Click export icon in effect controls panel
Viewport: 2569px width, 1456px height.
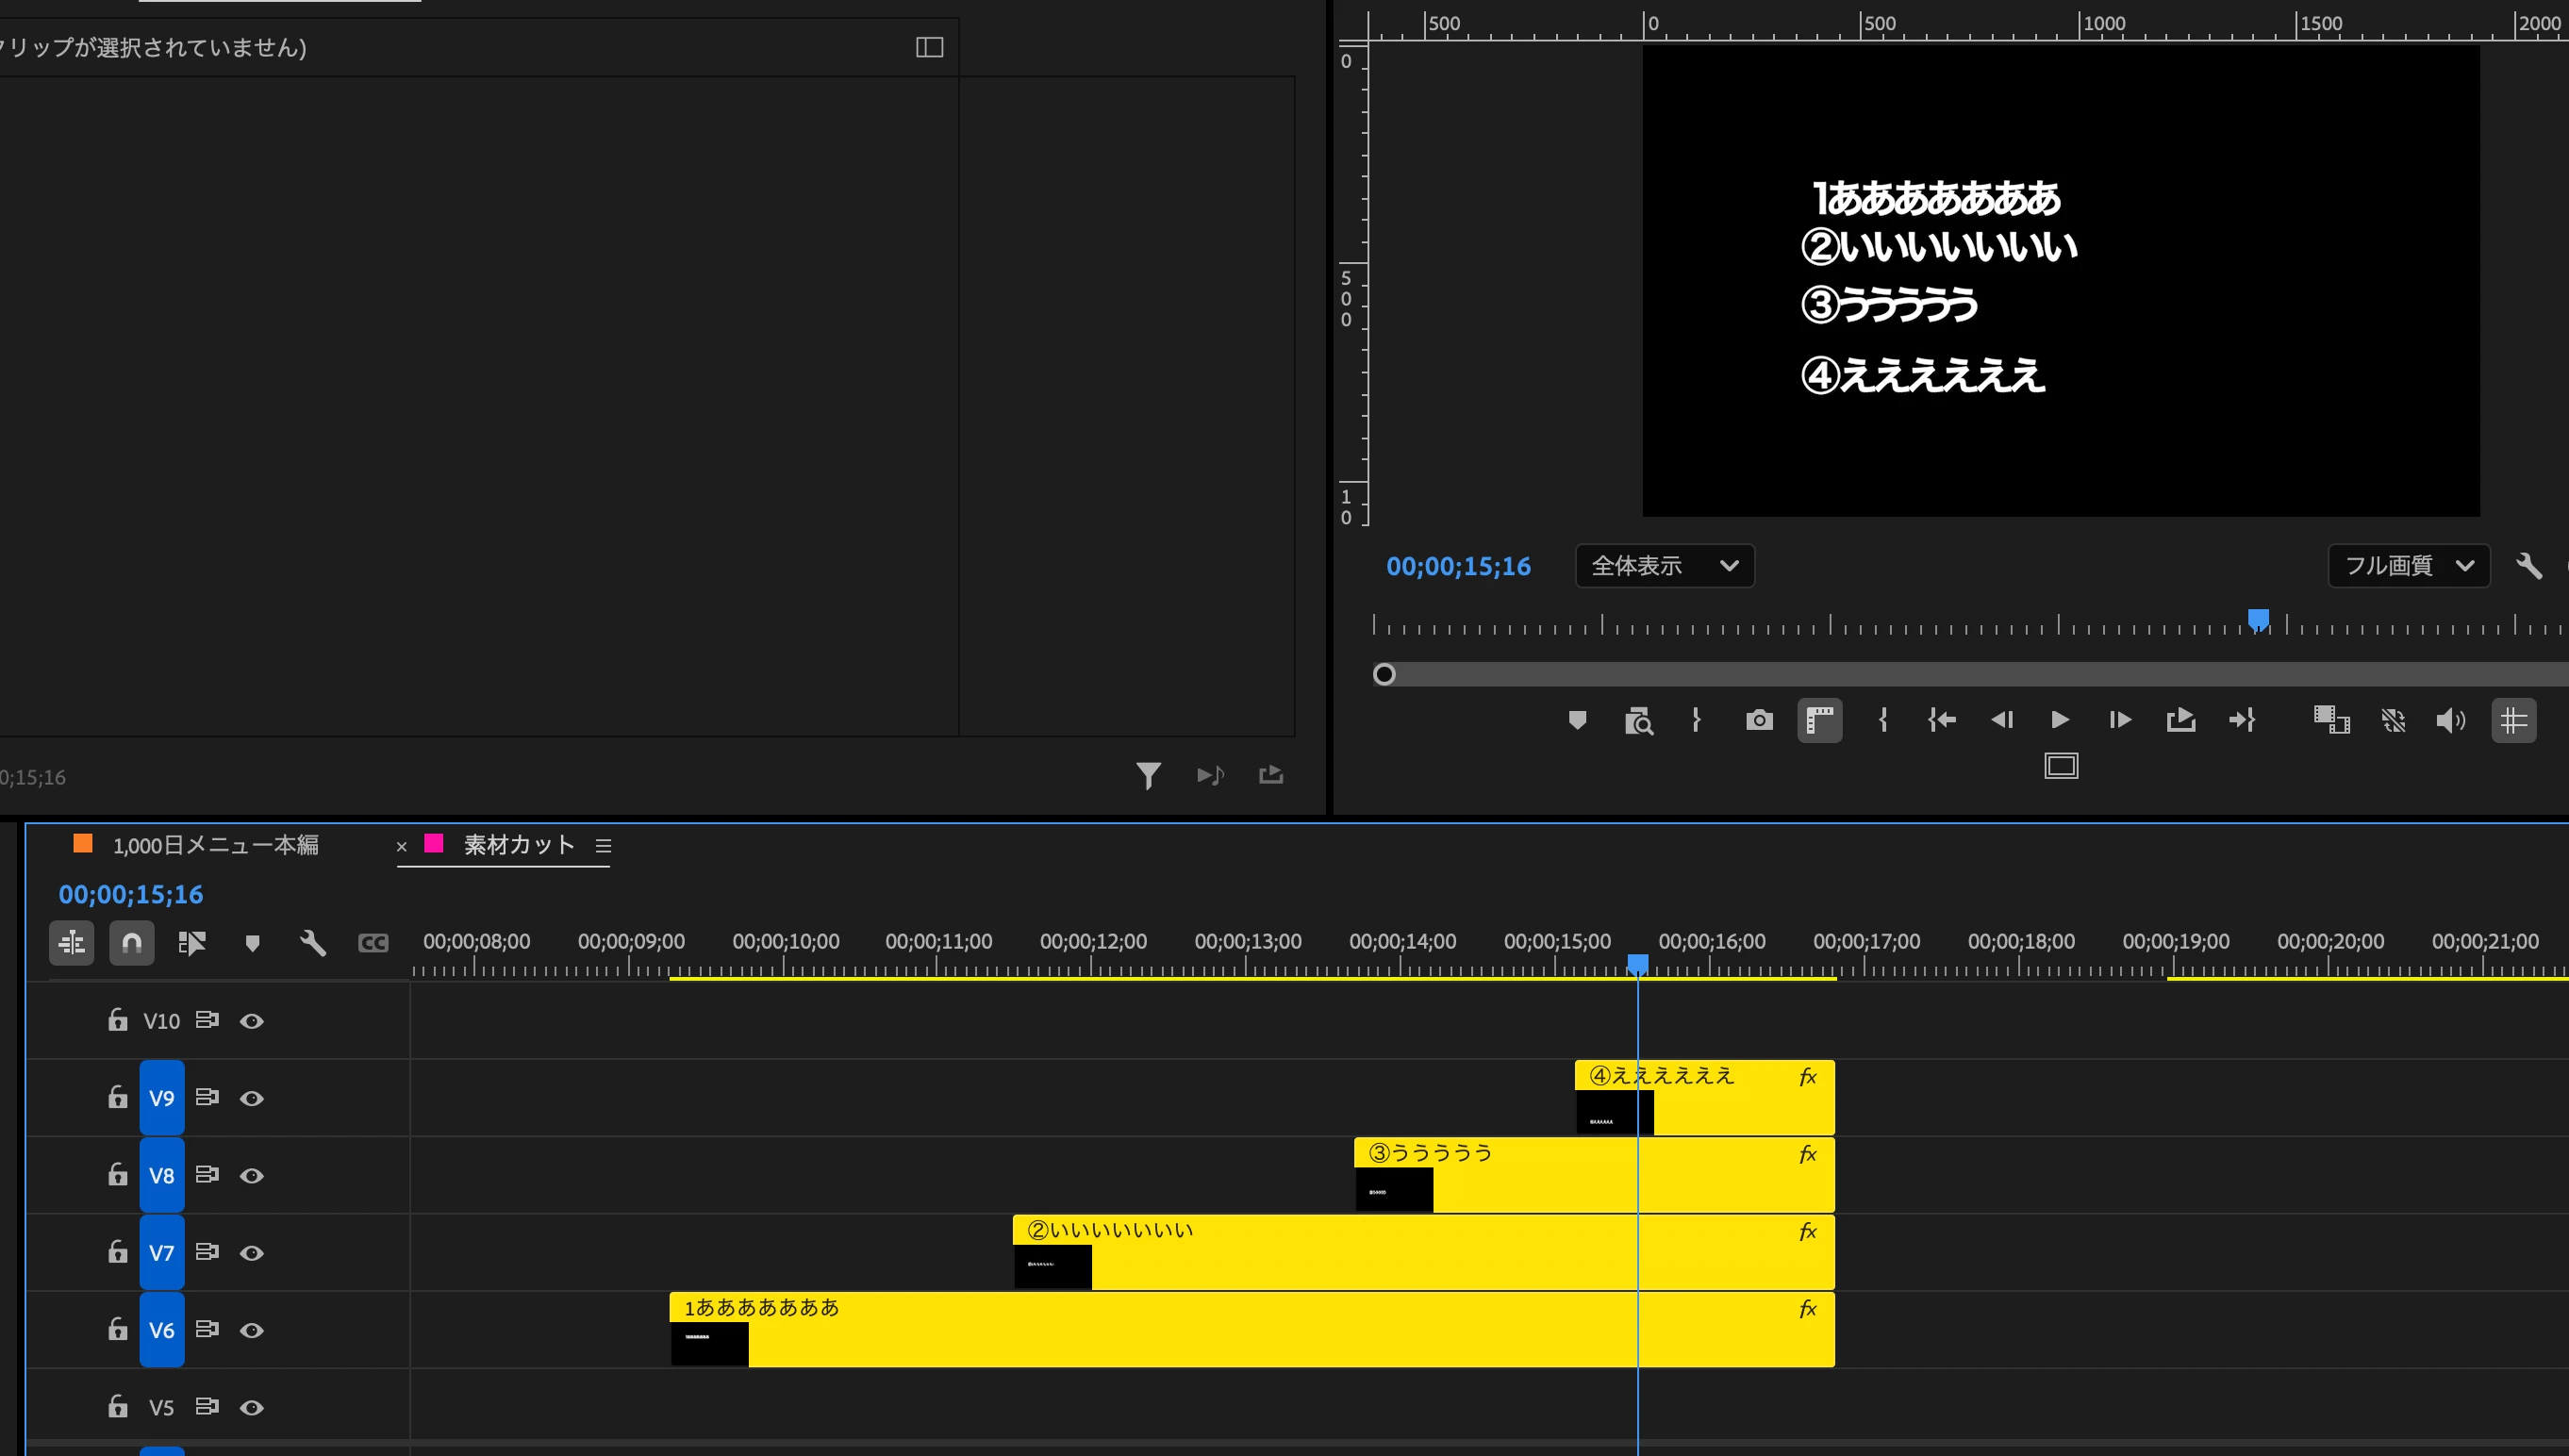tap(1271, 775)
